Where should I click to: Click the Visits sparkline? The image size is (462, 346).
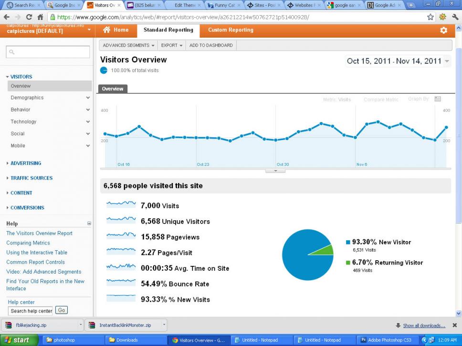click(x=121, y=204)
